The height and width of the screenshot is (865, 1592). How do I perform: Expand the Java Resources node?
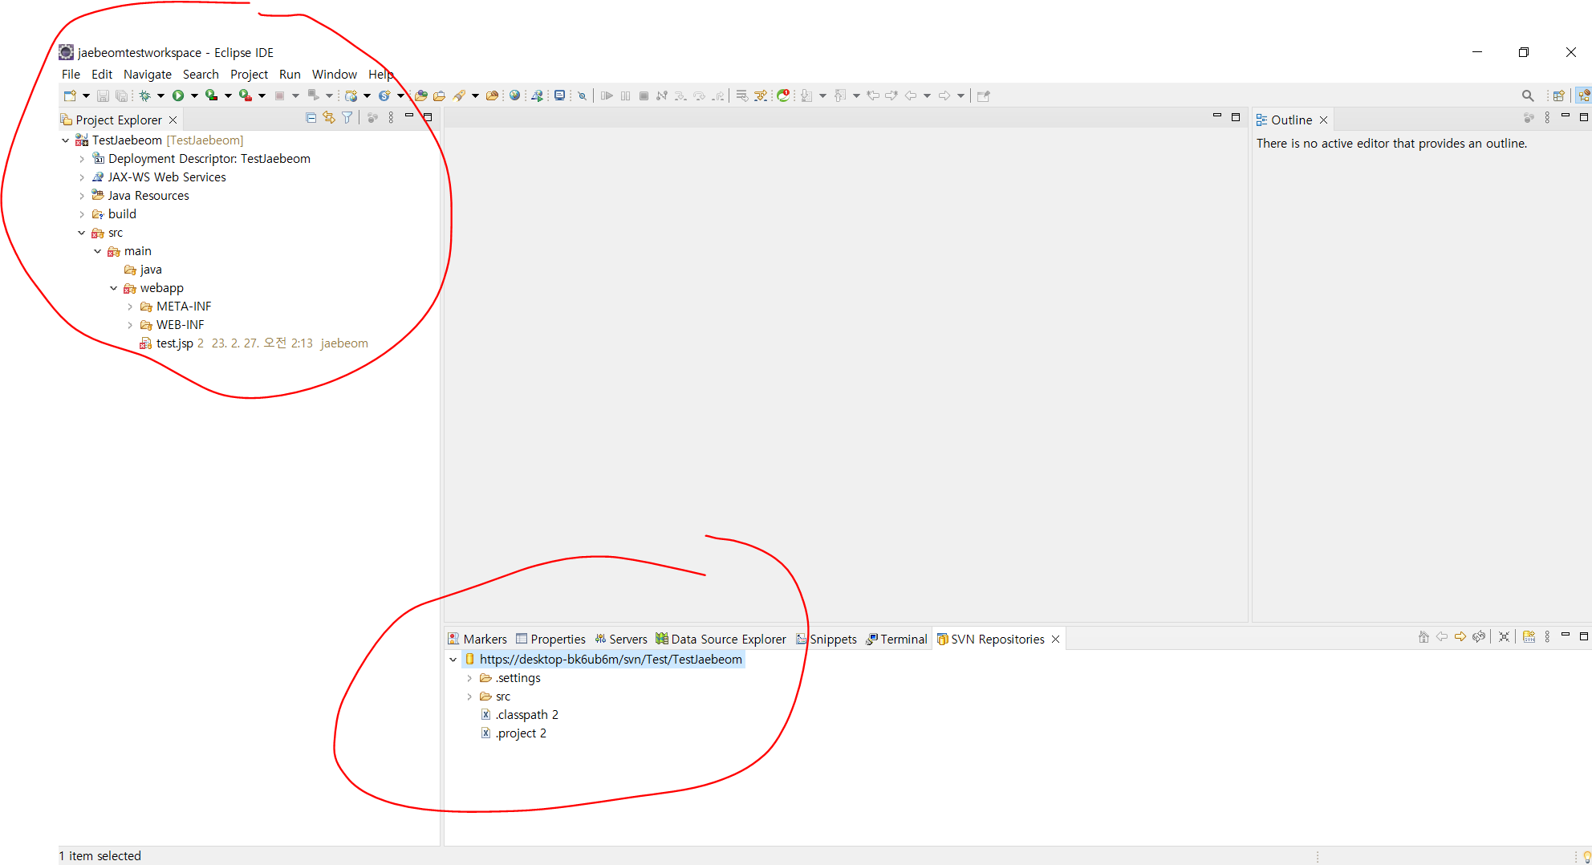click(x=82, y=196)
